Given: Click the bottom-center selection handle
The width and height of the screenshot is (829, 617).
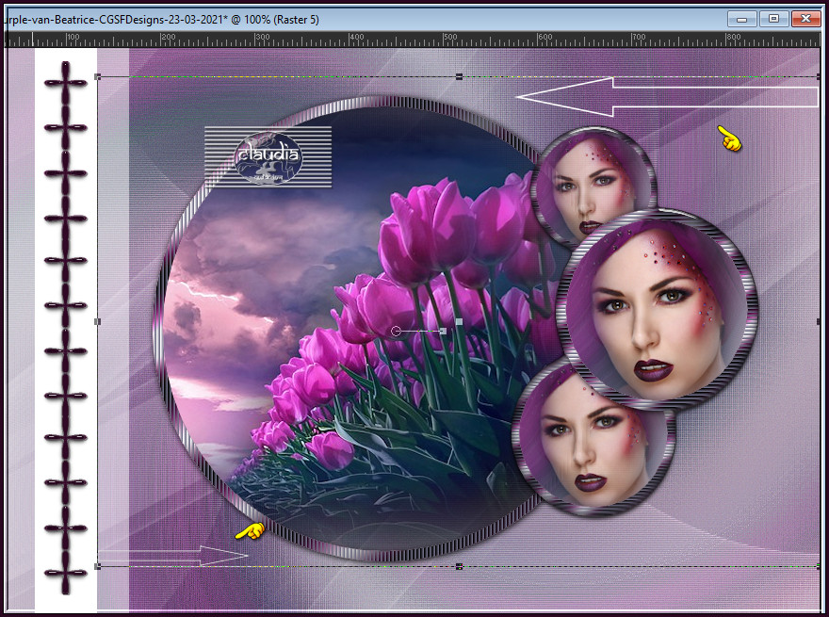Looking at the screenshot, I should click(459, 566).
